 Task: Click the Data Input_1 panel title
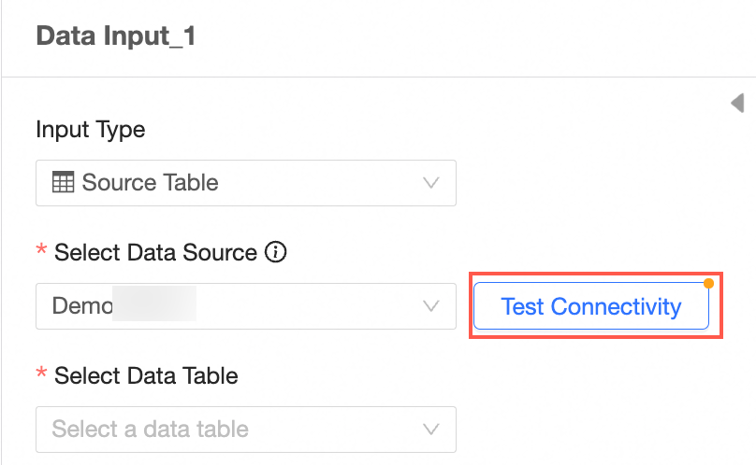click(115, 37)
